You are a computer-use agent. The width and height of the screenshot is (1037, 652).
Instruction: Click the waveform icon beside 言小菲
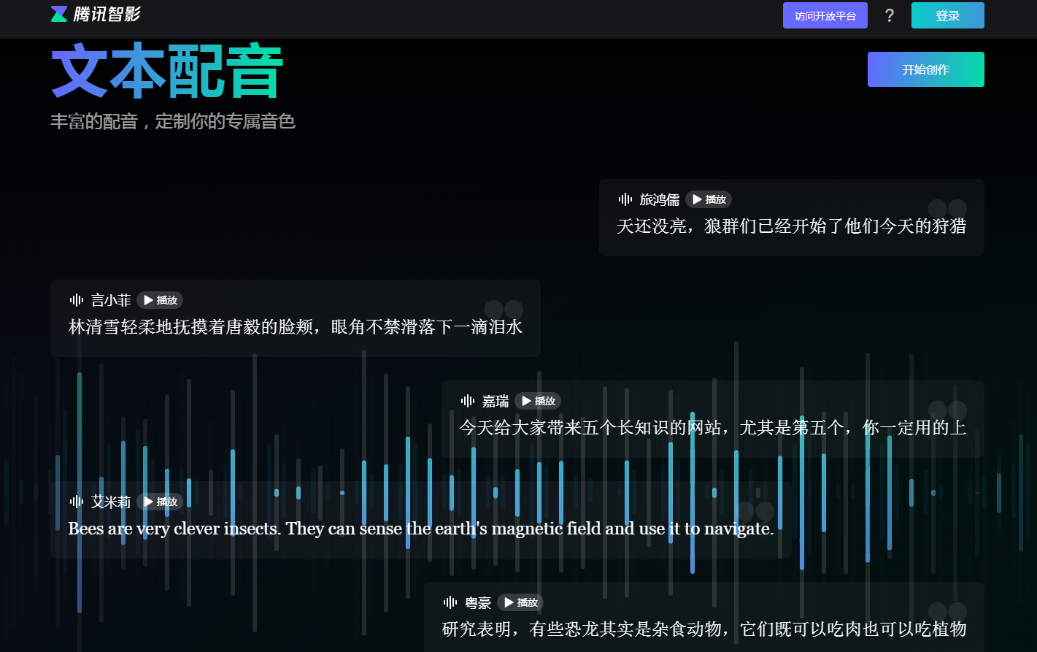click(x=77, y=299)
